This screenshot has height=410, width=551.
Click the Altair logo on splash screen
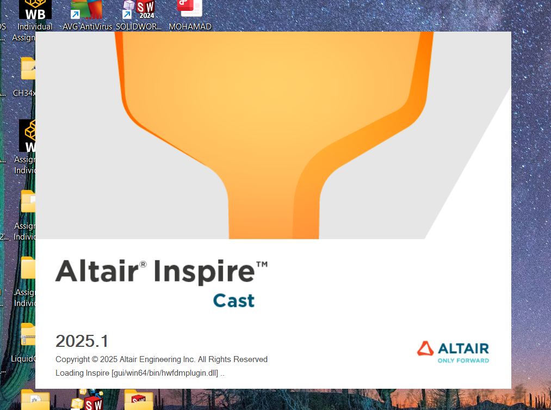(x=453, y=352)
